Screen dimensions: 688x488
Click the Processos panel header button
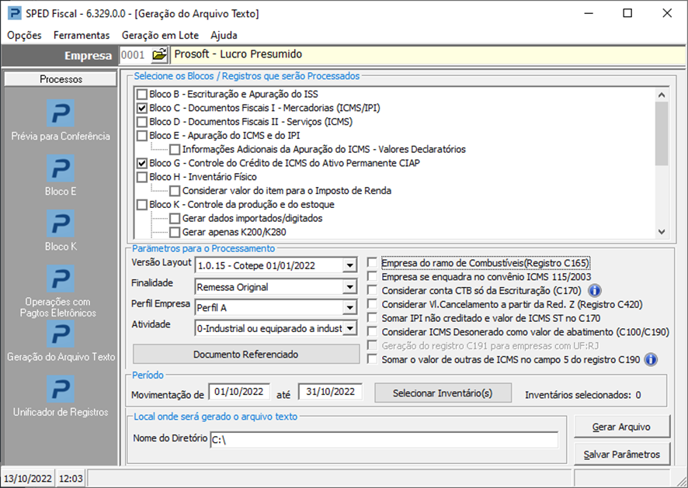coord(61,79)
